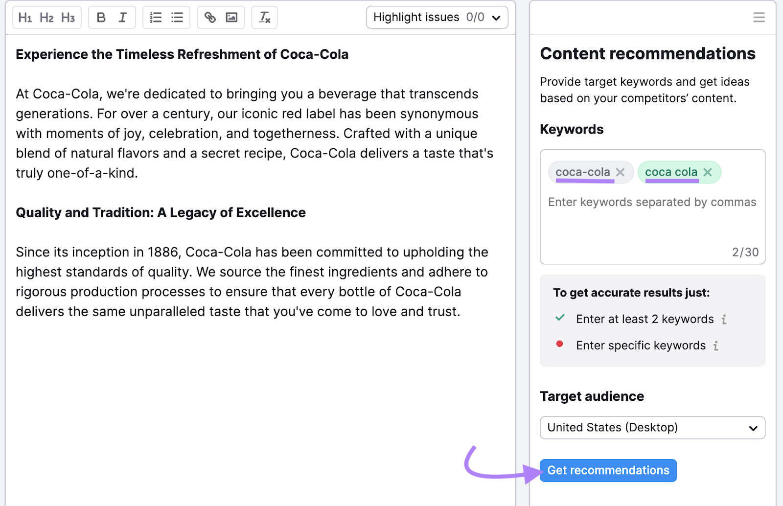The height and width of the screenshot is (506, 783).
Task: Insert a hyperlink
Action: coord(210,18)
